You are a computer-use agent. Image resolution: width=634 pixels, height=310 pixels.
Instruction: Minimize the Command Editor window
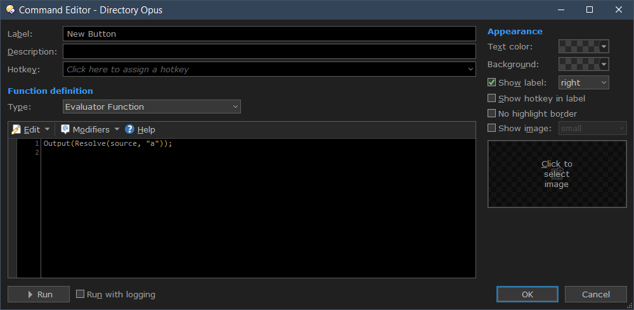point(560,10)
